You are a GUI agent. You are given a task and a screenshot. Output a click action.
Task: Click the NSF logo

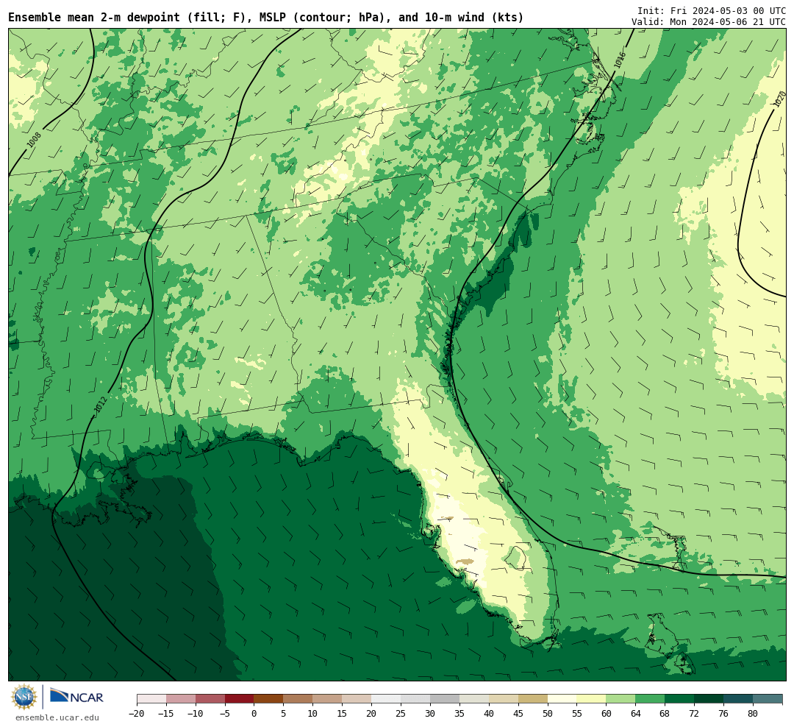pos(24,697)
